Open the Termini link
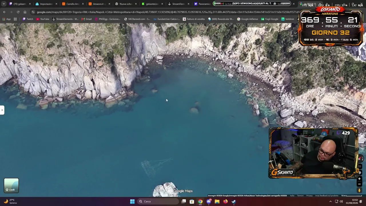The width and height of the screenshot is (366, 206). point(300,196)
